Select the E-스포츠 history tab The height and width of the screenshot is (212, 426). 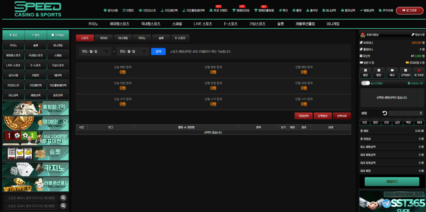tap(180, 38)
